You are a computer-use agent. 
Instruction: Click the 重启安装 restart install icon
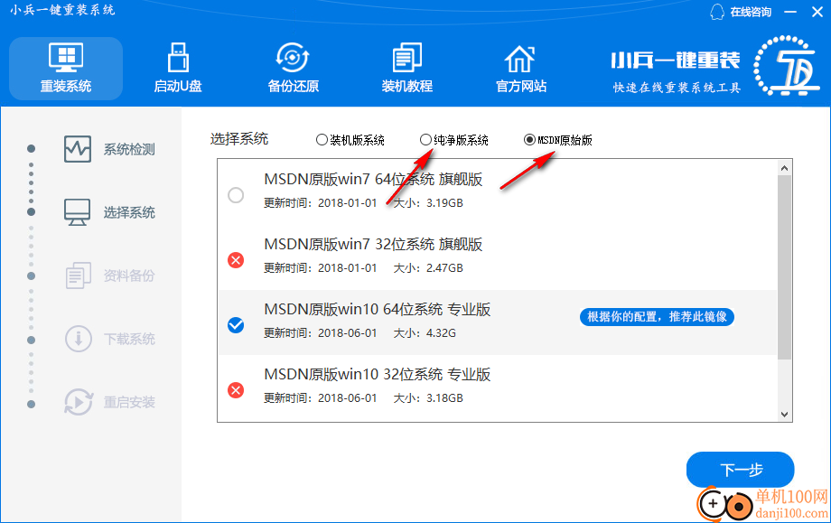78,402
